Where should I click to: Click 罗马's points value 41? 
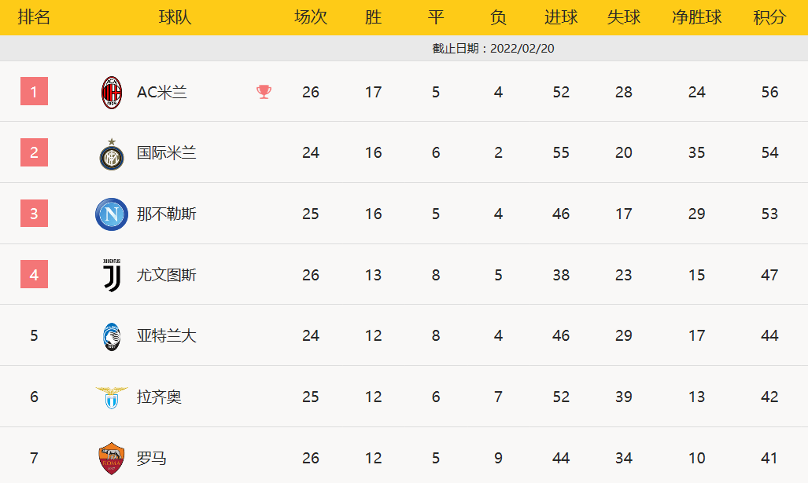click(769, 458)
